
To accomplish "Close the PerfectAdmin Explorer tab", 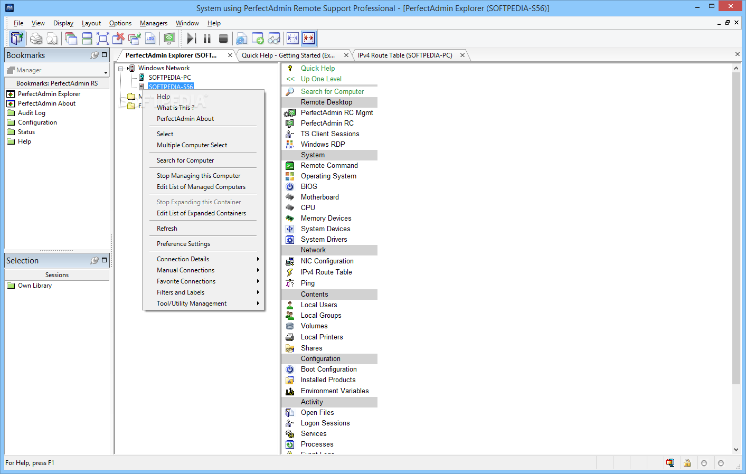I will [x=230, y=55].
